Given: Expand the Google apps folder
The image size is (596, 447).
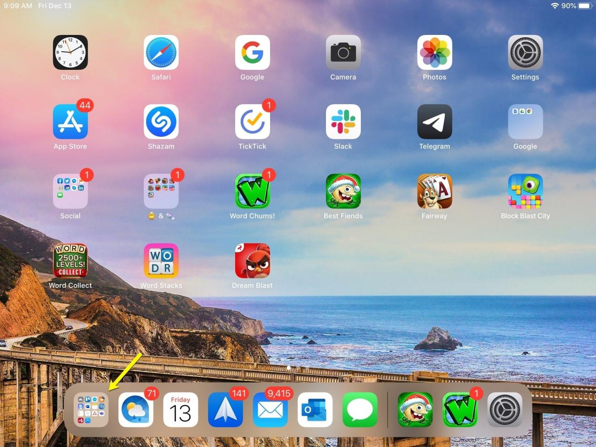Looking at the screenshot, I should point(525,122).
